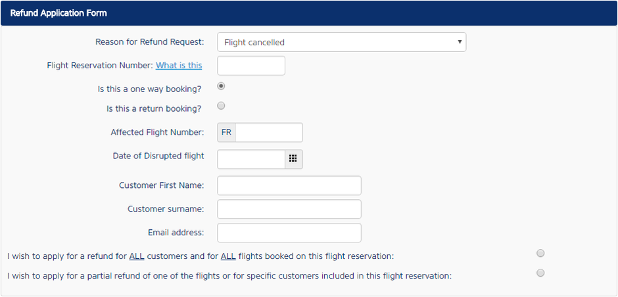The height and width of the screenshot is (297, 618).
Task: Focus the Customer surname text box
Action: pyautogui.click(x=289, y=209)
